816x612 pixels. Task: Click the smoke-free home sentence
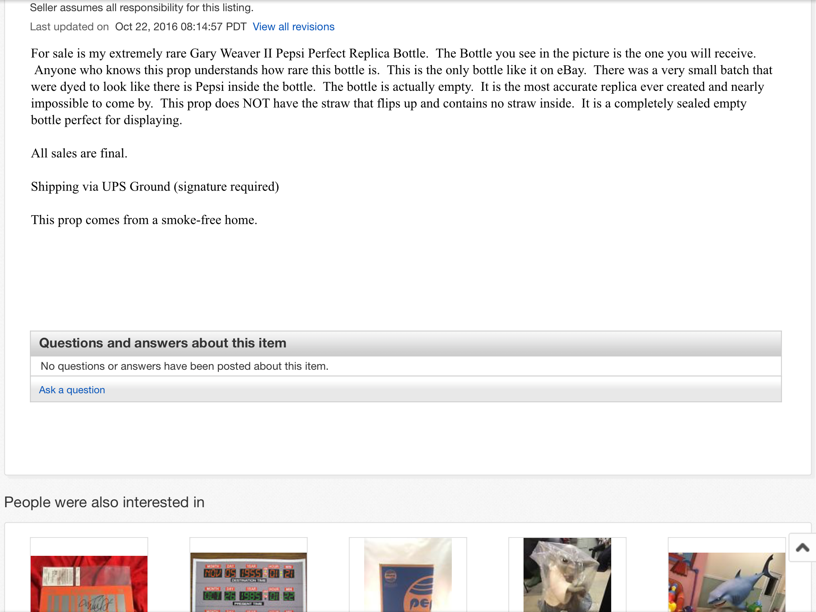[144, 220]
